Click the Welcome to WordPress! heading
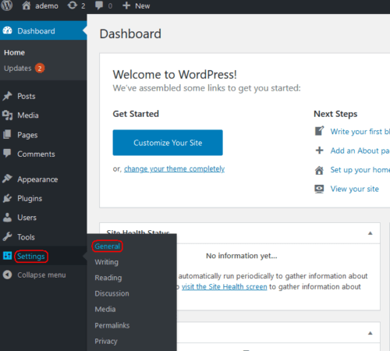The width and height of the screenshot is (390, 351). point(175,75)
